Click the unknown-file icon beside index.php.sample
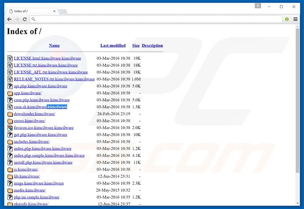 (10, 155)
